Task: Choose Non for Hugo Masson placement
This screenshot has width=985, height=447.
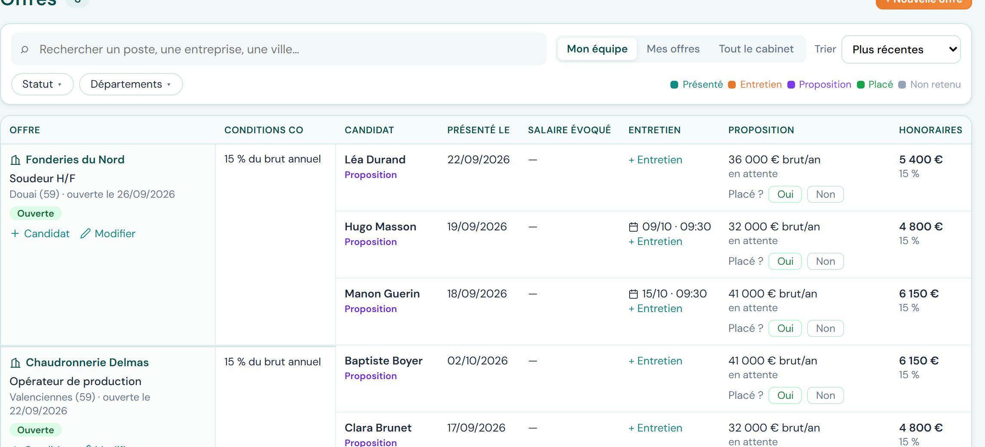Action: tap(825, 261)
